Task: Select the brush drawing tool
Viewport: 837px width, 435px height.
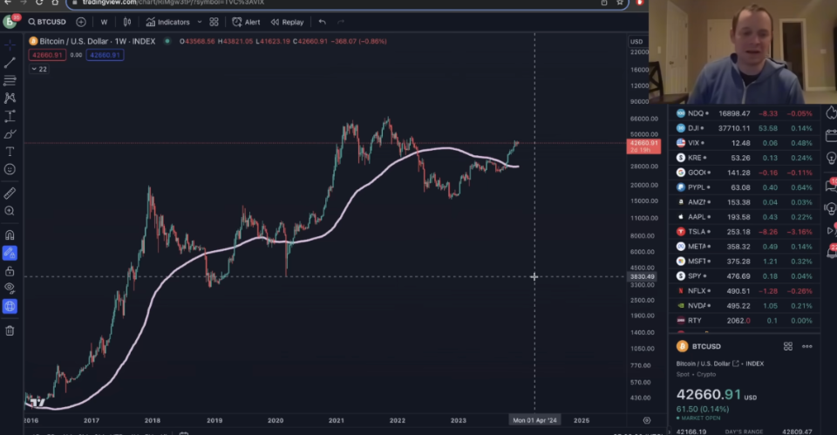Action: (10, 134)
